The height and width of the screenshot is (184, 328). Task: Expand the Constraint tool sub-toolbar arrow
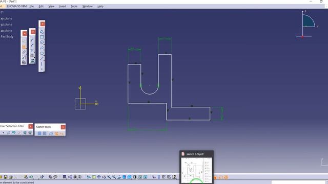pyautogui.click(x=26, y=49)
